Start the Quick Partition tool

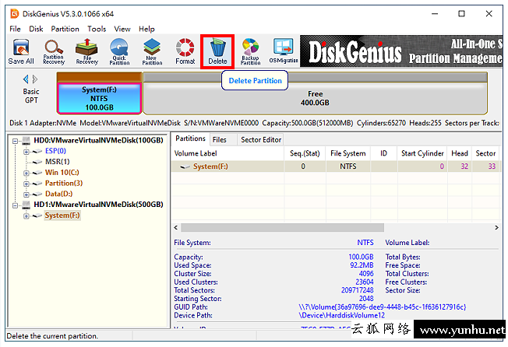[x=119, y=51]
